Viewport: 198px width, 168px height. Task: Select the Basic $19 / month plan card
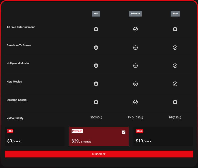click(x=163, y=136)
